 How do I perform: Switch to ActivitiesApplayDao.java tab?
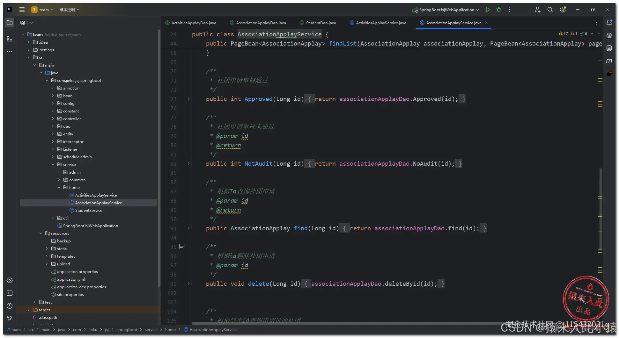point(191,23)
